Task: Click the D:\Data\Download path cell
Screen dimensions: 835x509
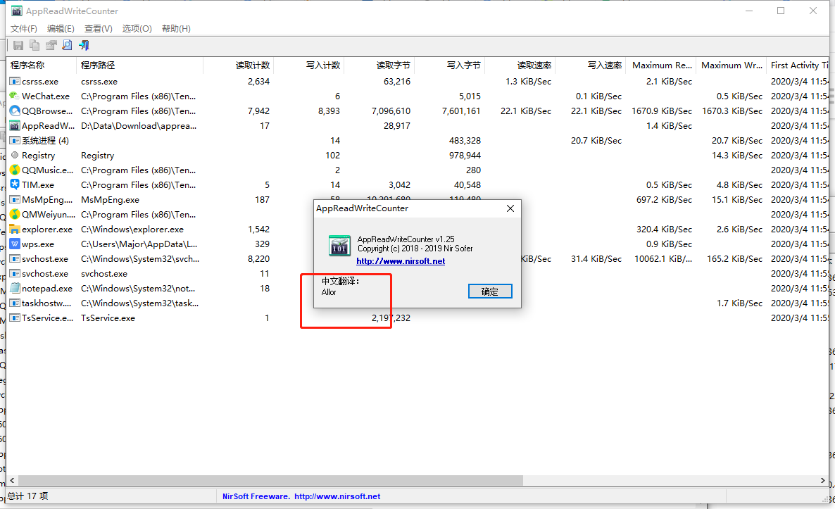Action: (x=139, y=125)
